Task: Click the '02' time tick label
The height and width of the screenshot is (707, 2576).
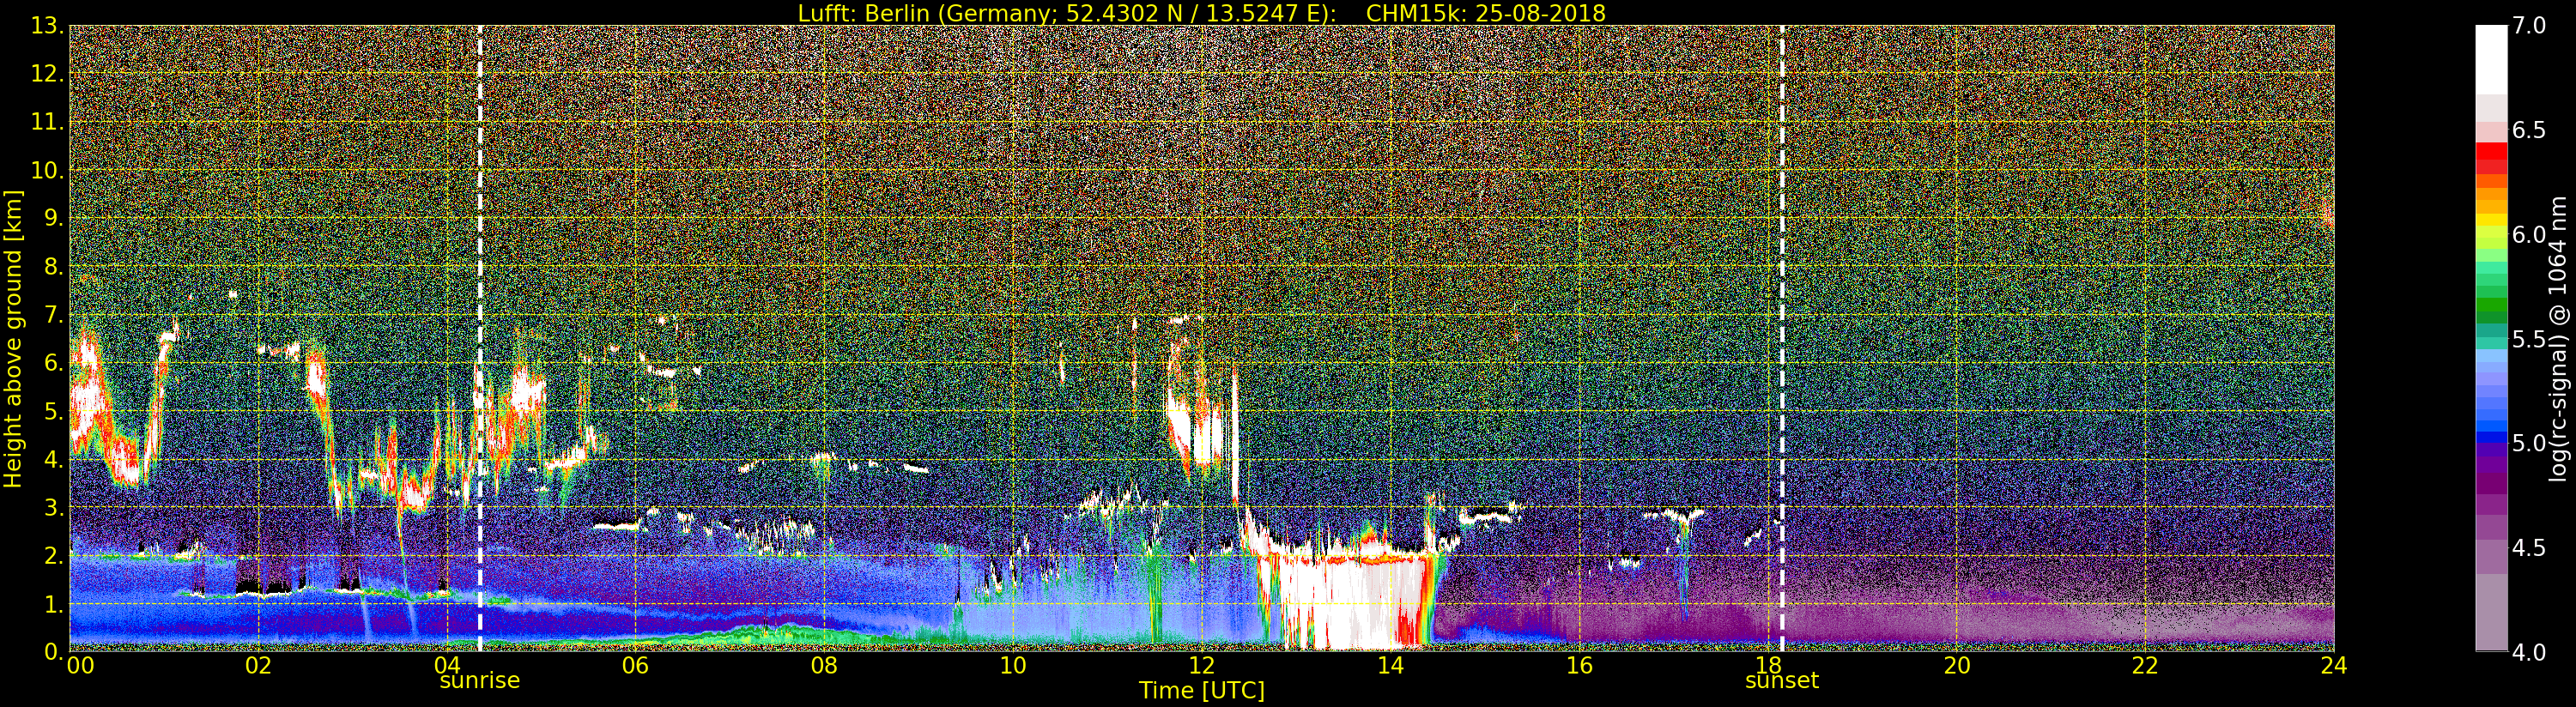Action: point(258,666)
